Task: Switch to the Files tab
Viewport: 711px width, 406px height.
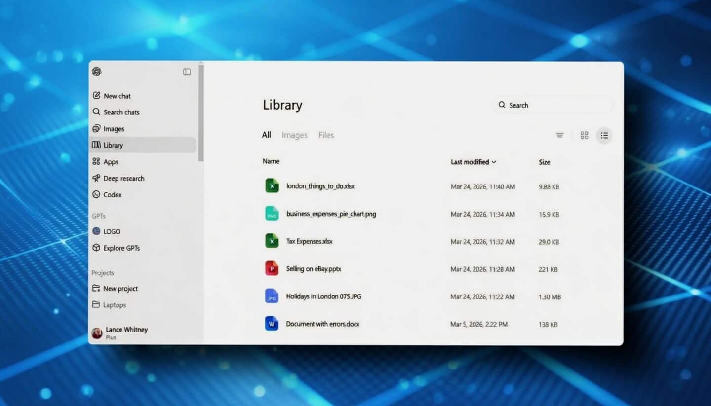Action: (x=326, y=135)
